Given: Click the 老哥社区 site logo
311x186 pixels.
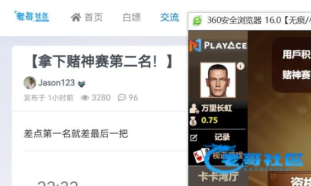Looking at the screenshot, I should tap(32, 16).
